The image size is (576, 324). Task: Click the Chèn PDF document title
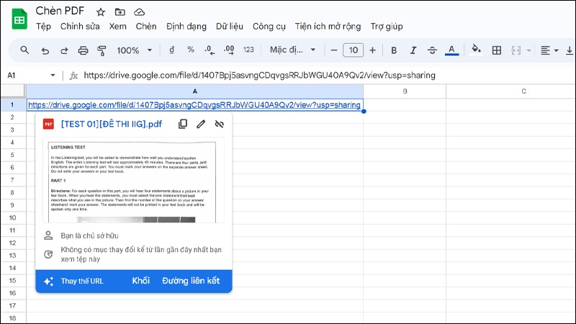[60, 11]
